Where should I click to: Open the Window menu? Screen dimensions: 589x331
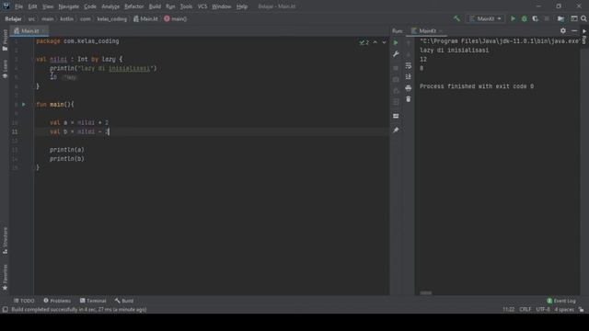(222, 6)
